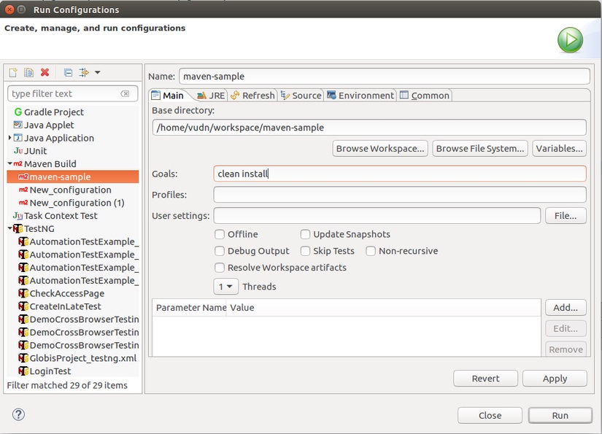Clear the filter text box with its icon

125,94
